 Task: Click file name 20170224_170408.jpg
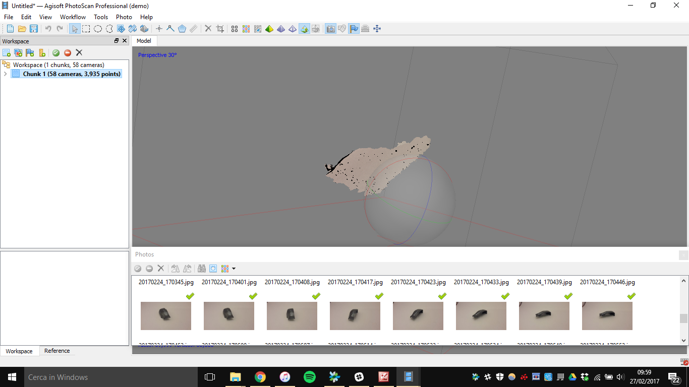(292, 282)
